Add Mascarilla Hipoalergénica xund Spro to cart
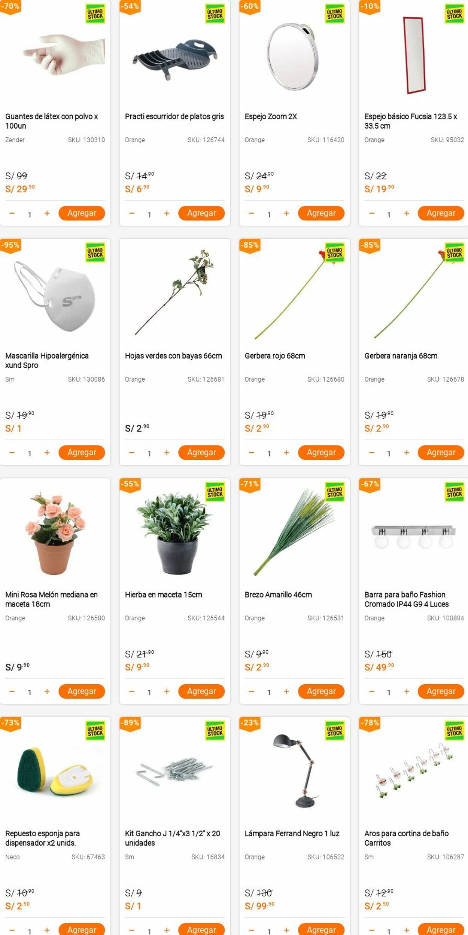 click(82, 452)
